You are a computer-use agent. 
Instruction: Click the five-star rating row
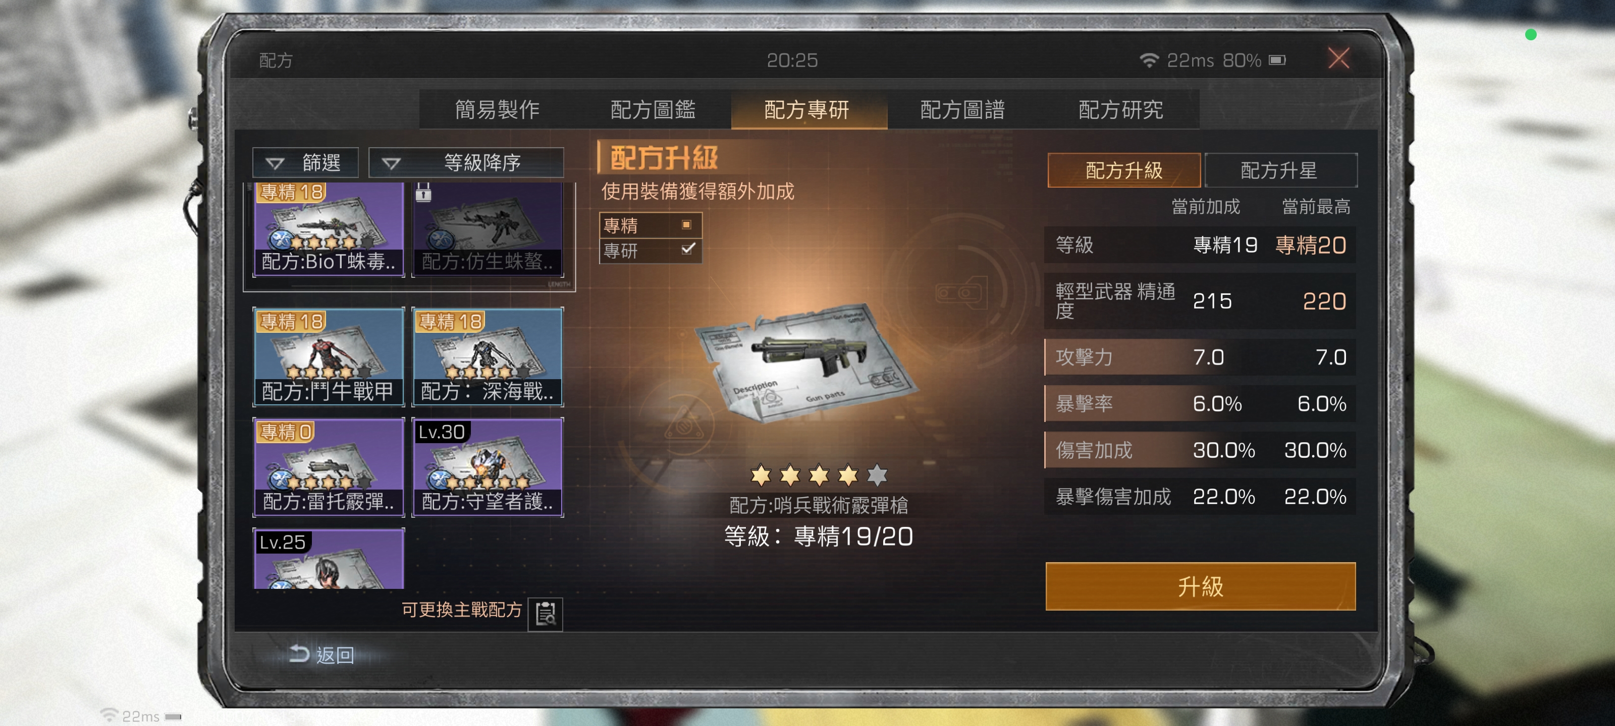point(819,475)
